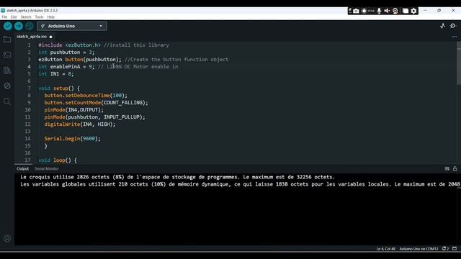
Task: Toggle the bottom panel icon in status bar
Action: (455, 249)
